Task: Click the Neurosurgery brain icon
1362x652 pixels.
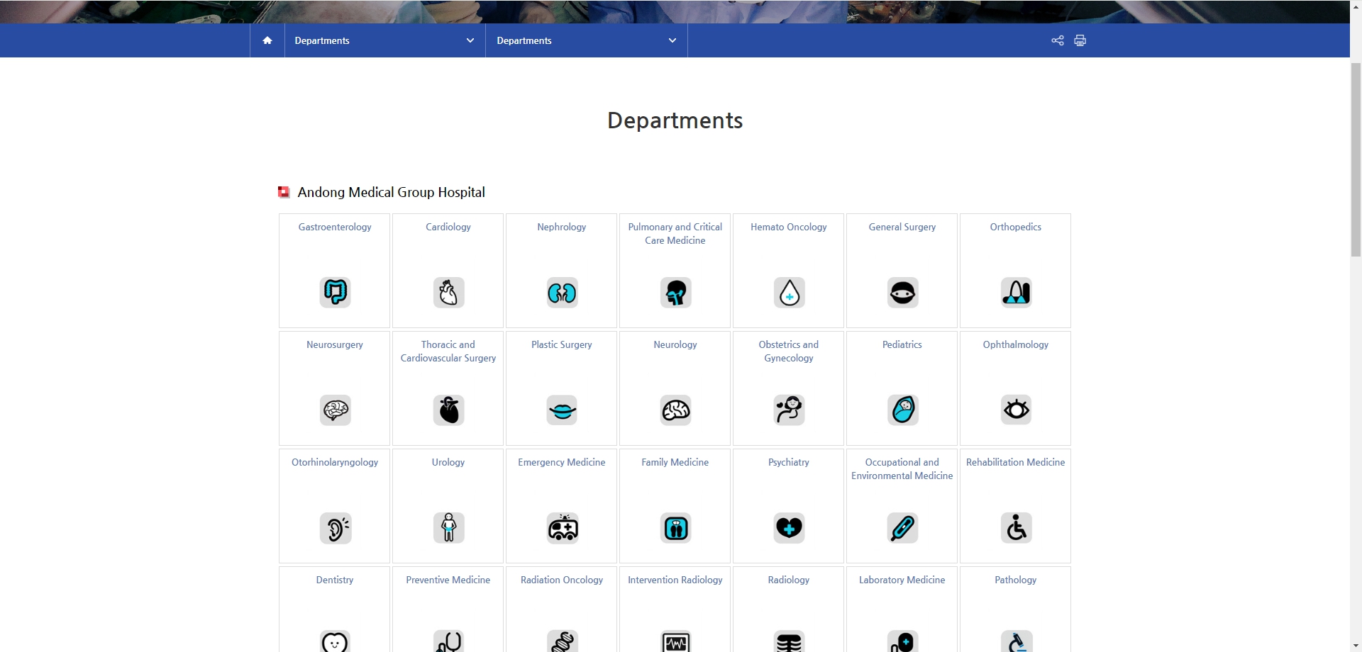Action: [x=335, y=410]
